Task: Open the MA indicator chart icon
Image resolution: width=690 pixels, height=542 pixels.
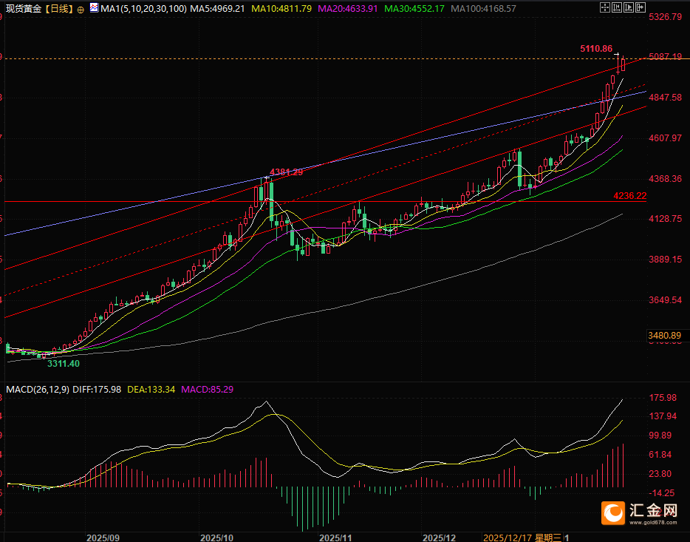Action: [94, 7]
